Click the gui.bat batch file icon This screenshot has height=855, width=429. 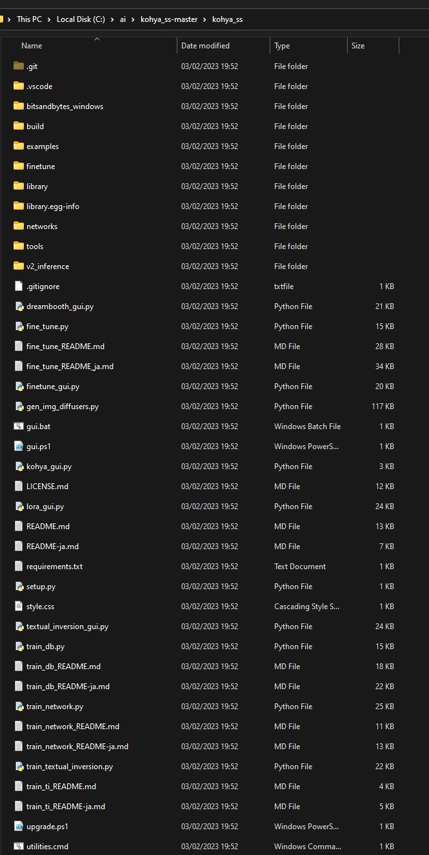coord(19,426)
